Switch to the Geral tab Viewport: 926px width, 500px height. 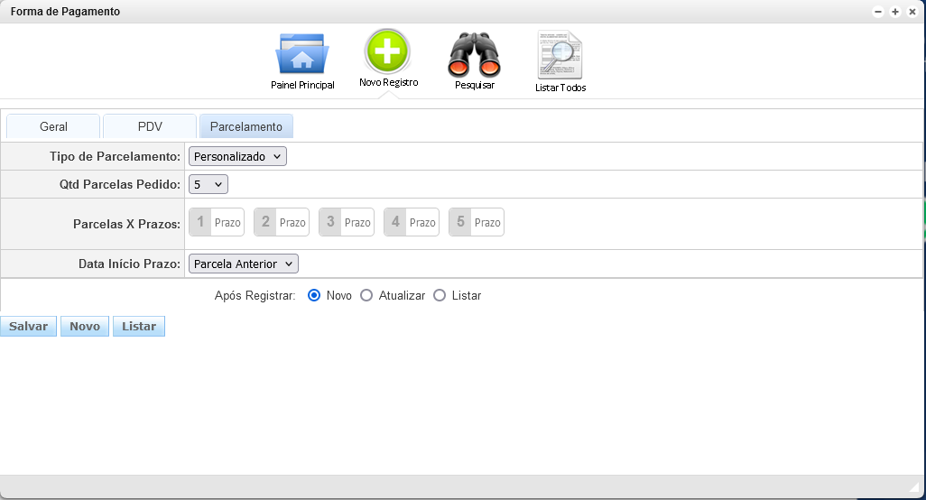[53, 126]
